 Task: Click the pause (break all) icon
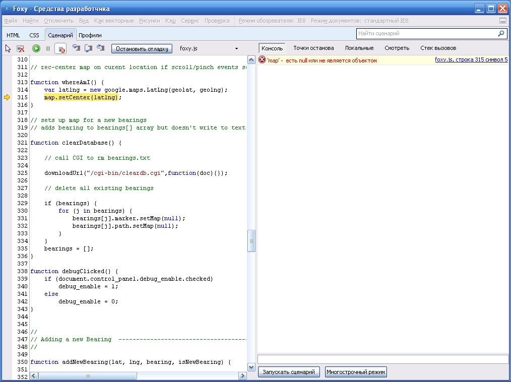[x=48, y=48]
